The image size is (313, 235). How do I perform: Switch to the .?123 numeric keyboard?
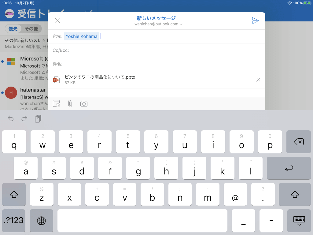tap(14, 221)
